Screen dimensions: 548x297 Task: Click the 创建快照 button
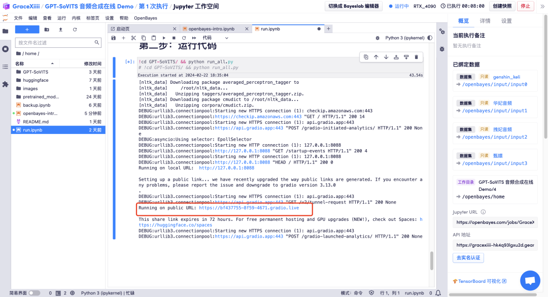click(502, 6)
